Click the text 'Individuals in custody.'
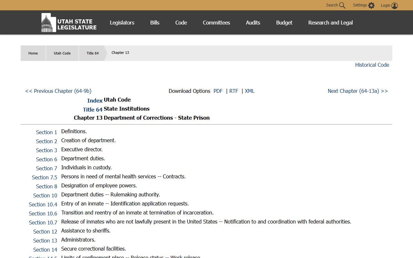 [86, 167]
